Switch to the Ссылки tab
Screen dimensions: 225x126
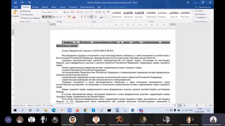point(63,7)
